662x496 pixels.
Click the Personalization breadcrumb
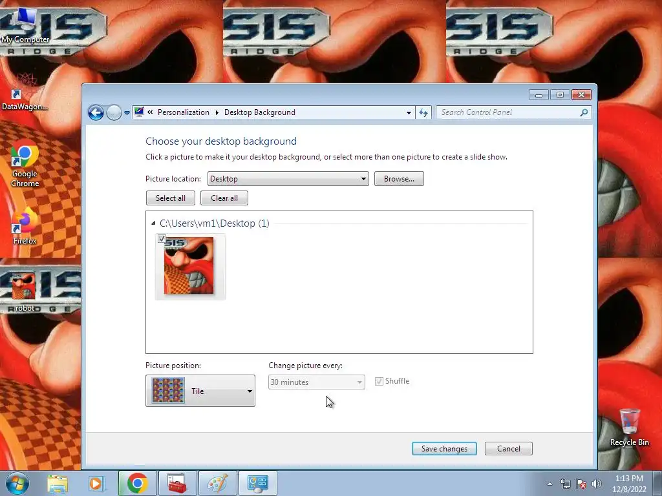pos(183,112)
